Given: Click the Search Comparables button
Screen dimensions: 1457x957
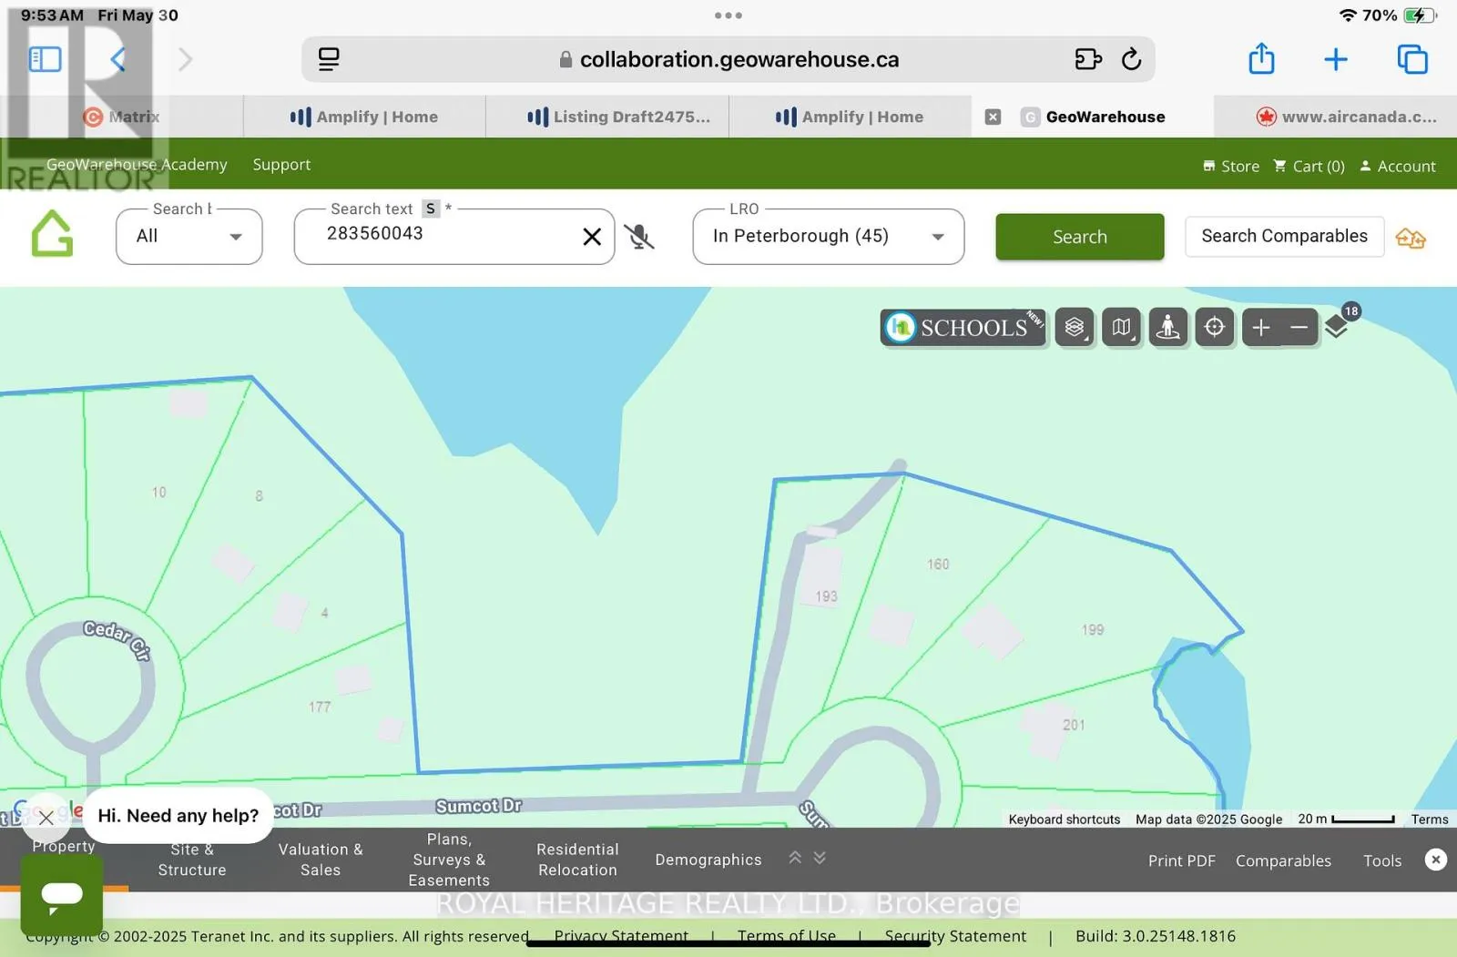Looking at the screenshot, I should click(x=1284, y=237).
